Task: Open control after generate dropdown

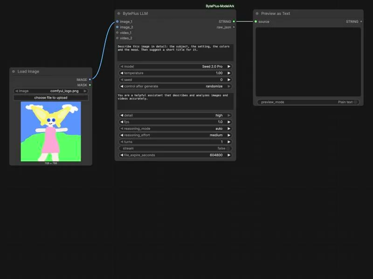Action: click(x=175, y=86)
